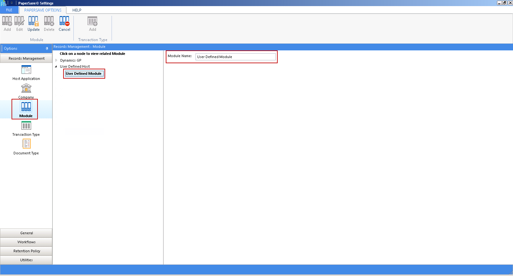Switch to the PAPERSAVE OPTIONS tab

tap(43, 10)
